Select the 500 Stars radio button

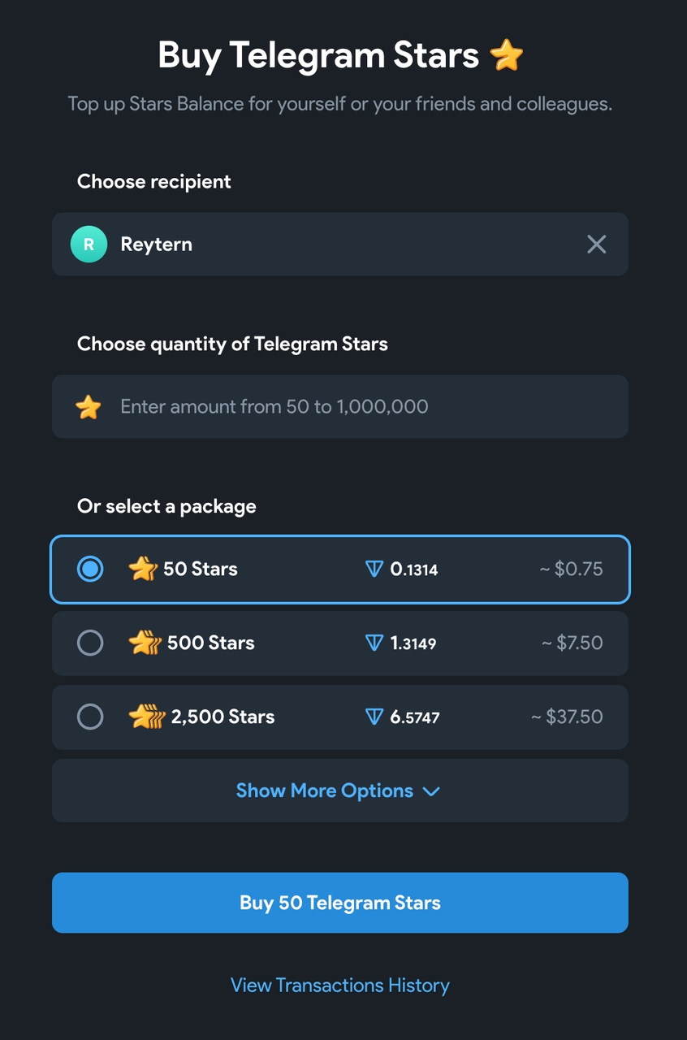[89, 643]
